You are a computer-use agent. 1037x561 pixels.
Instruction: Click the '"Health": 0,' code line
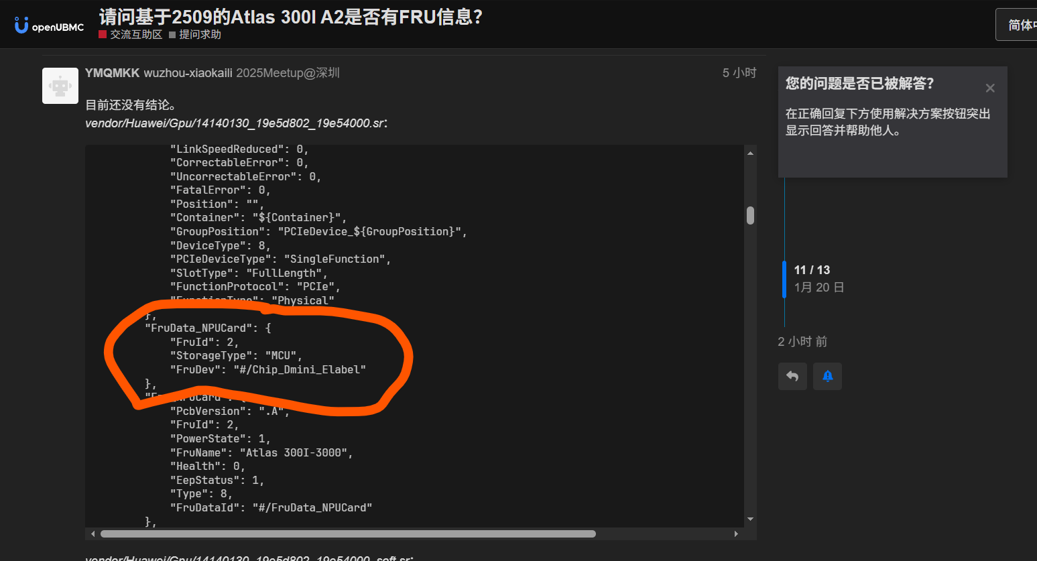pos(208,466)
